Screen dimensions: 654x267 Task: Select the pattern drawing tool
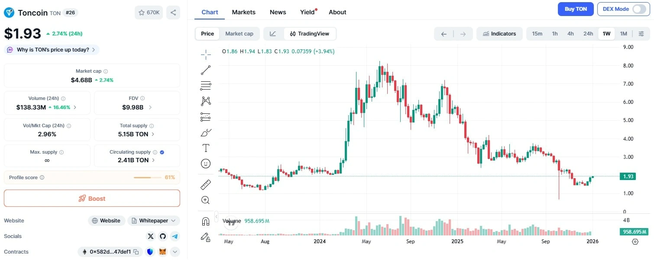[x=206, y=101]
